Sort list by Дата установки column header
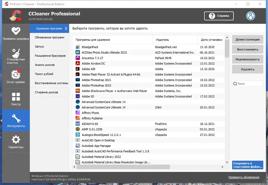Viewport: 268px width, 185px height. click(211, 40)
